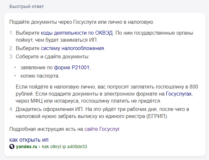The image size is (209, 160).
Task: Open the 'форме Р21001' link
Action: pyautogui.click(x=71, y=67)
